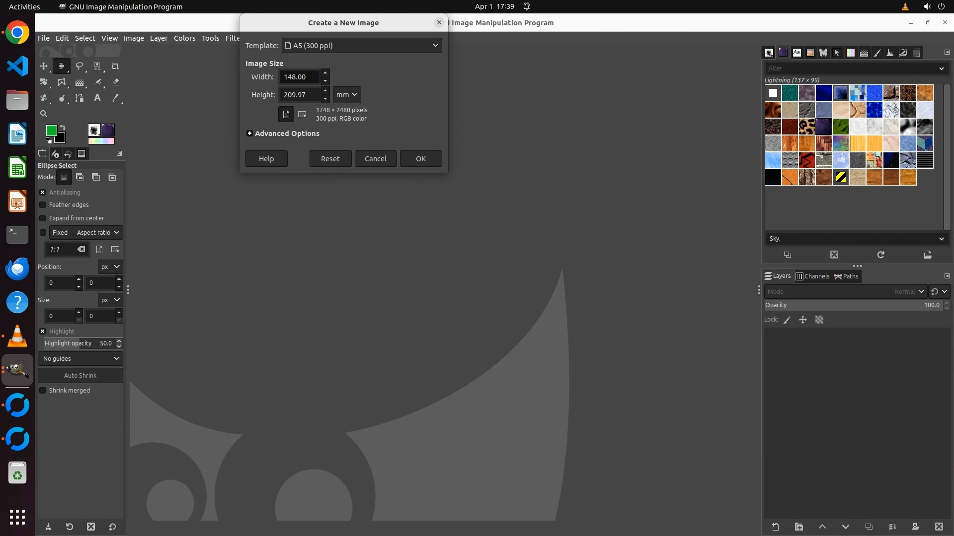
Task: Click portrait orientation icon in dialog
Action: 286,114
